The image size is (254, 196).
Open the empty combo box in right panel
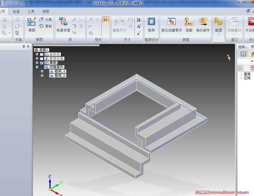tap(245, 61)
